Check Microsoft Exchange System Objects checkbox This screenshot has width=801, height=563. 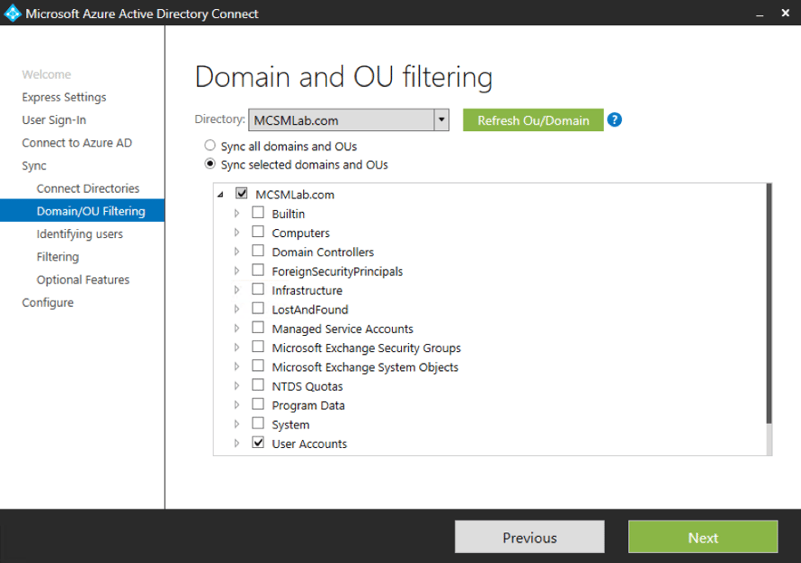coord(258,366)
